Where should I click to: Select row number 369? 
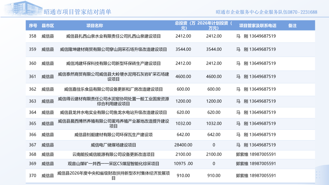click(x=33, y=164)
